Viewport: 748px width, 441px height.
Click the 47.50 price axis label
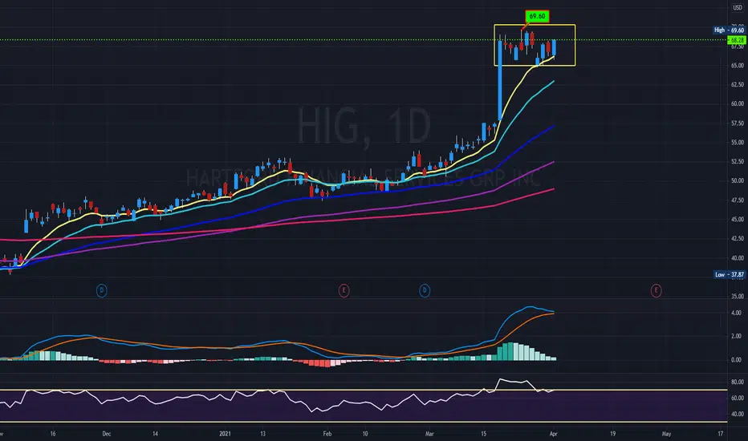point(737,200)
